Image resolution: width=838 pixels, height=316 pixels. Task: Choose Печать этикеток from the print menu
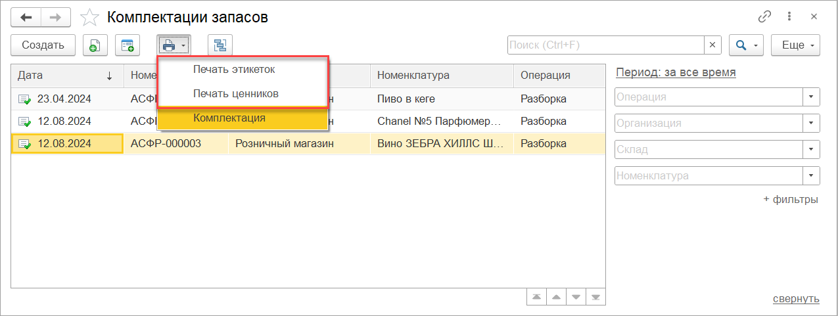234,69
